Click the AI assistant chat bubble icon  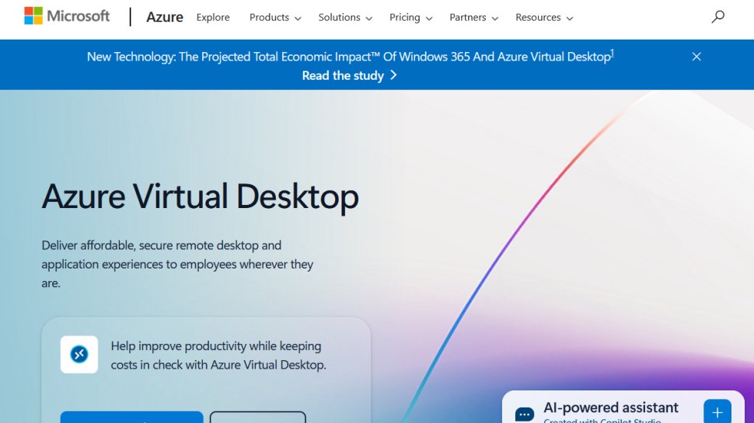(524, 414)
